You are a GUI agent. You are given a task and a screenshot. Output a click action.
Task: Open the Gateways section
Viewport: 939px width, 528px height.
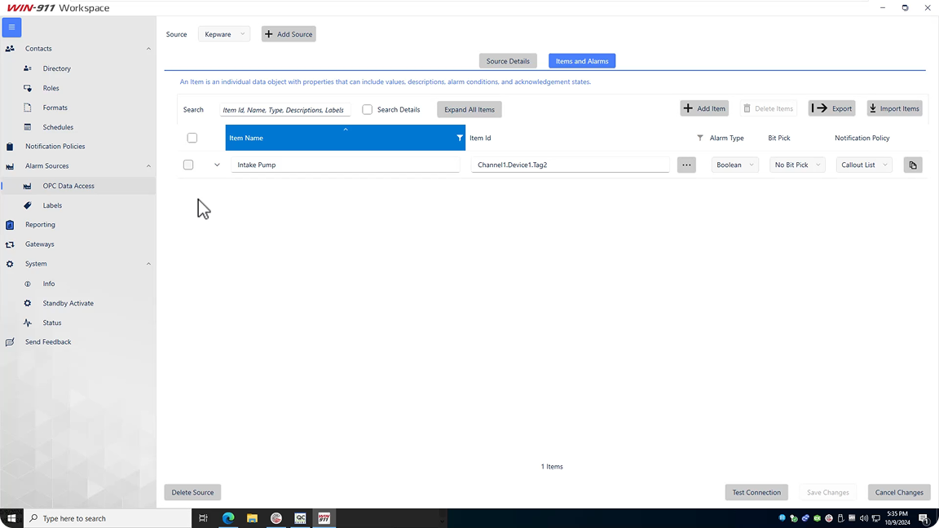click(x=39, y=244)
